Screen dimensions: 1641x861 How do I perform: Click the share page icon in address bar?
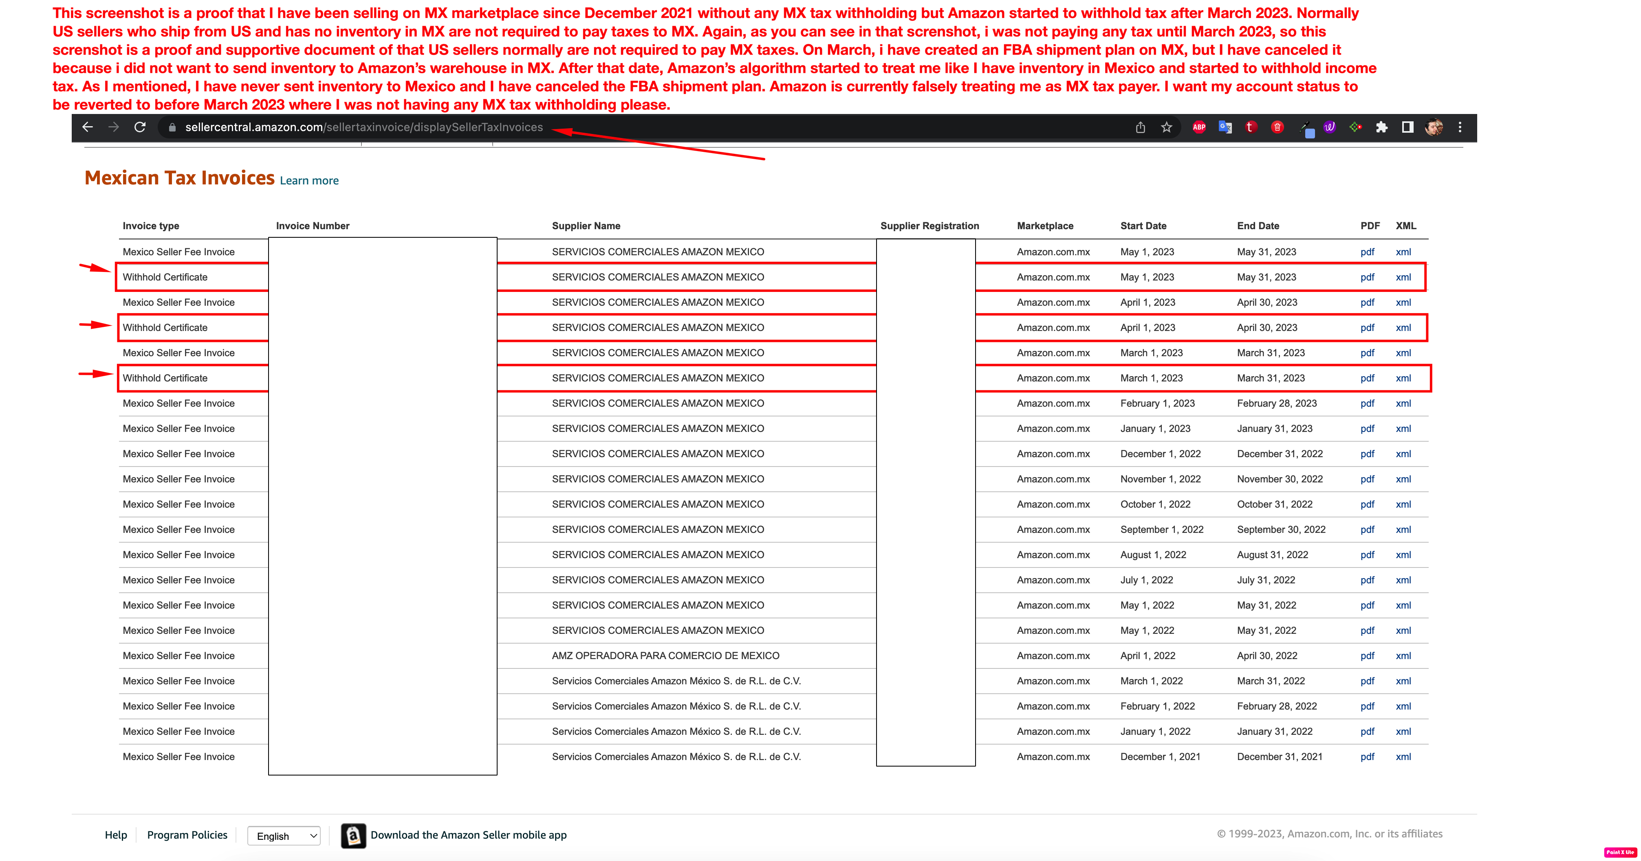click(x=1140, y=127)
